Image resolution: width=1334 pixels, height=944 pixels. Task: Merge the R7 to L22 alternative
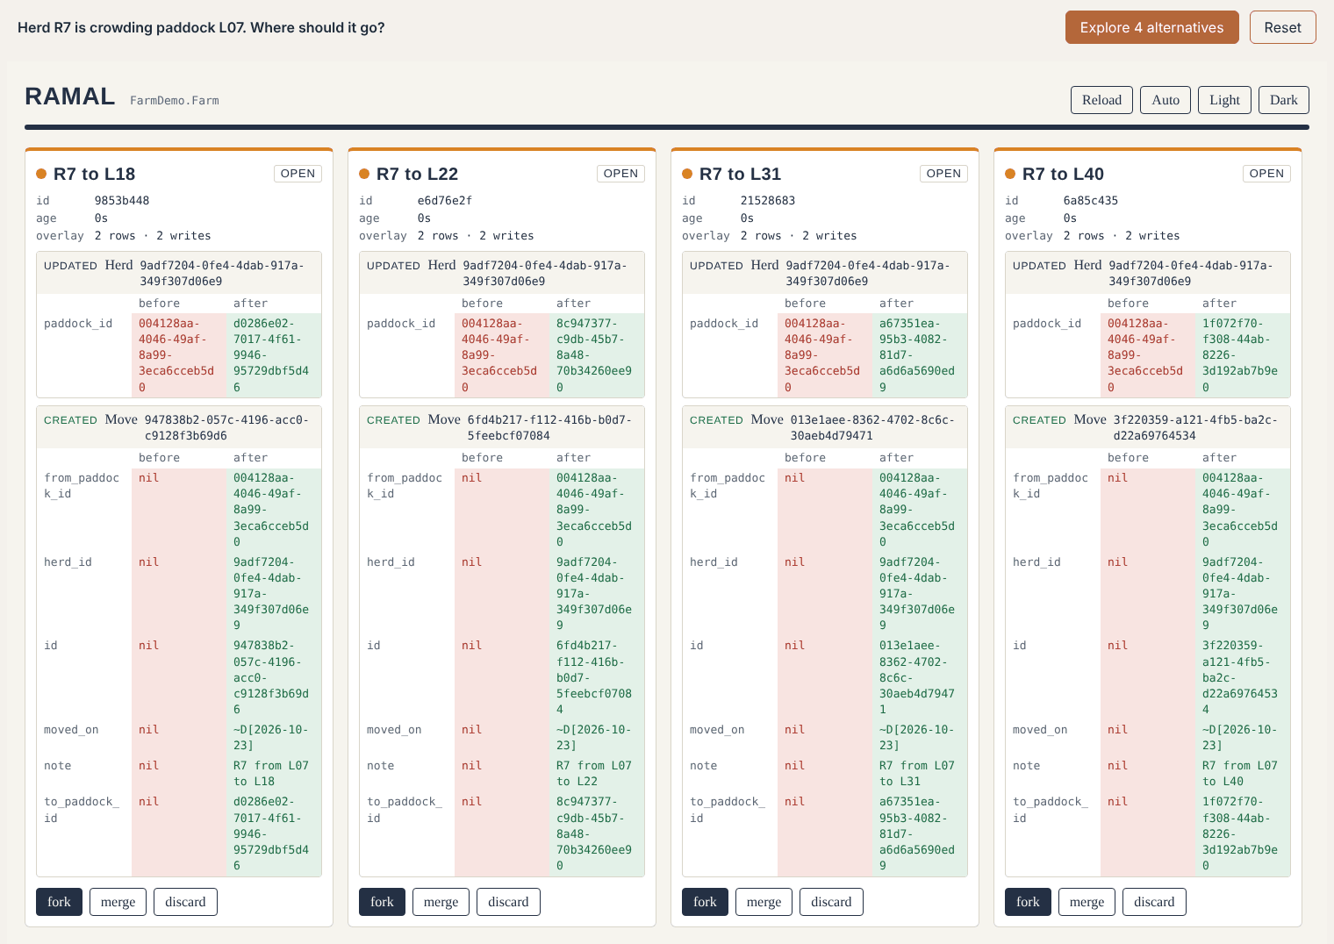pos(441,902)
